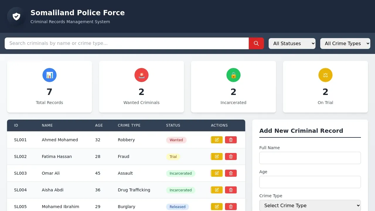Edit Ahmed Mohamed's record using pencil icon
The image size is (375, 211).
tap(217, 140)
